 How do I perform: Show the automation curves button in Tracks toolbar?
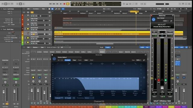(x=56, y=9)
